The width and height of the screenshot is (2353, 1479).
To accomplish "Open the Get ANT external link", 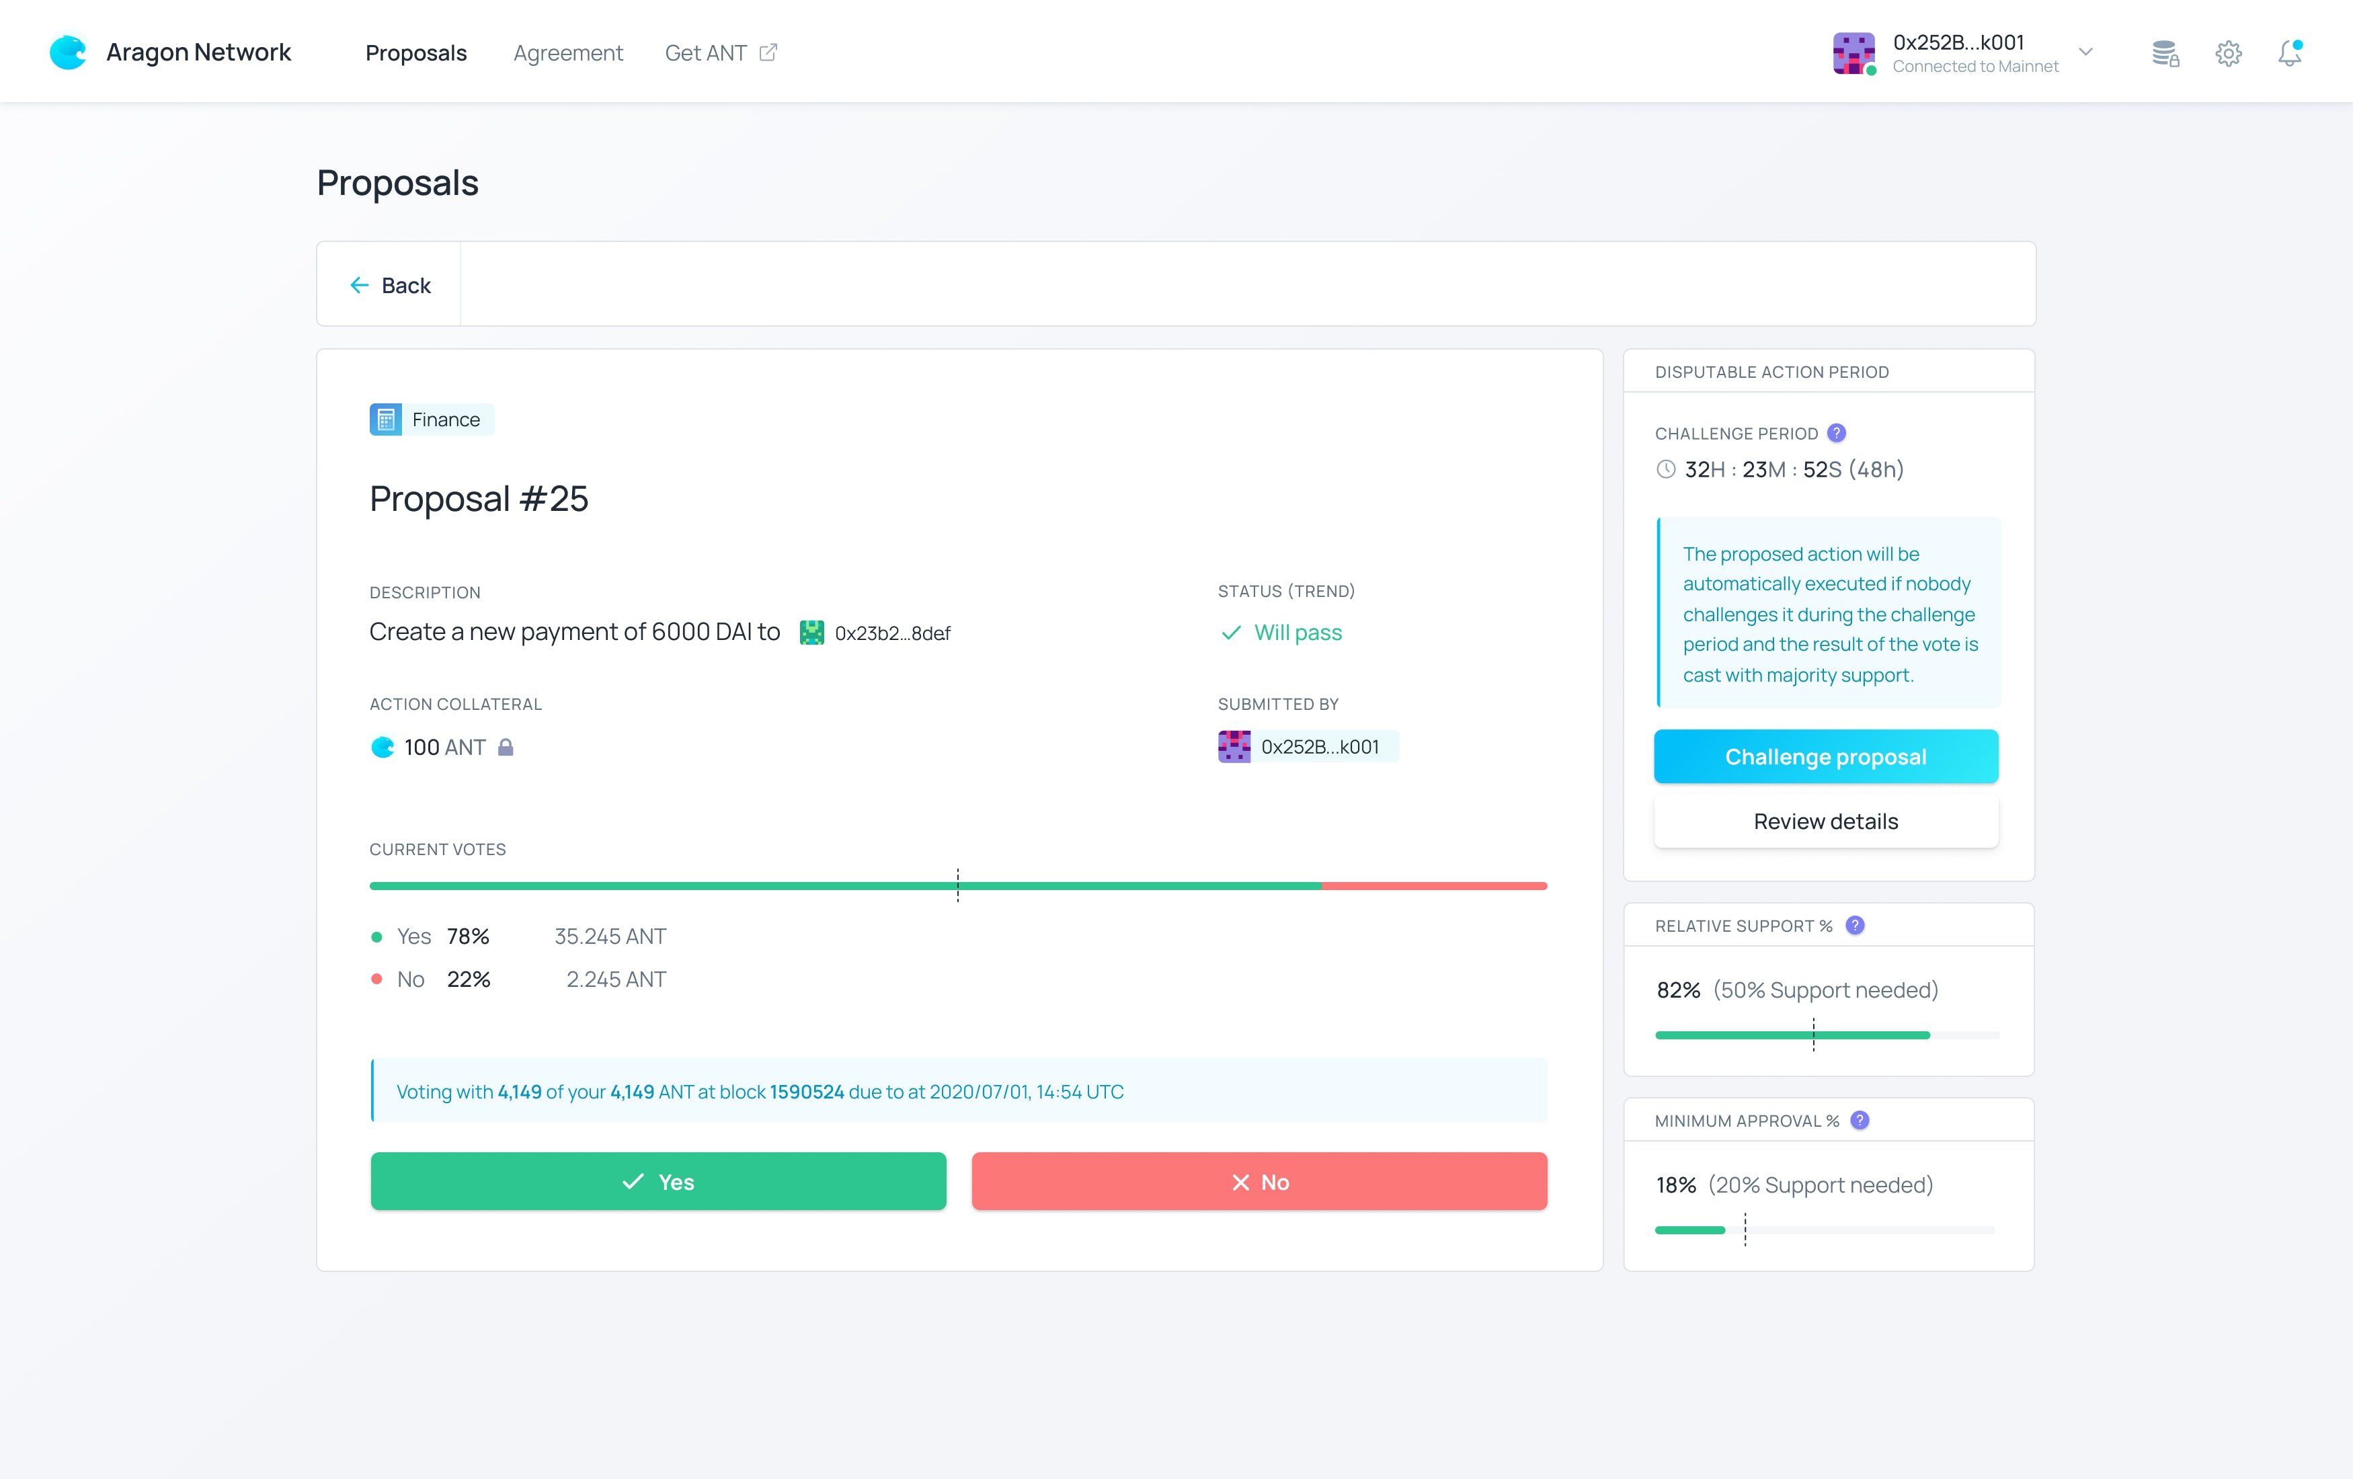I will [x=720, y=52].
